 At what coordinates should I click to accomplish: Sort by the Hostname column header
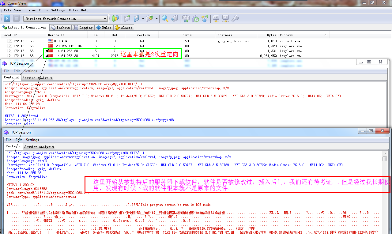(236, 35)
